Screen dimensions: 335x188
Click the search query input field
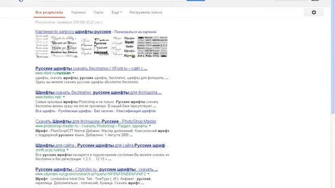pyautogui.click(x=108, y=1)
